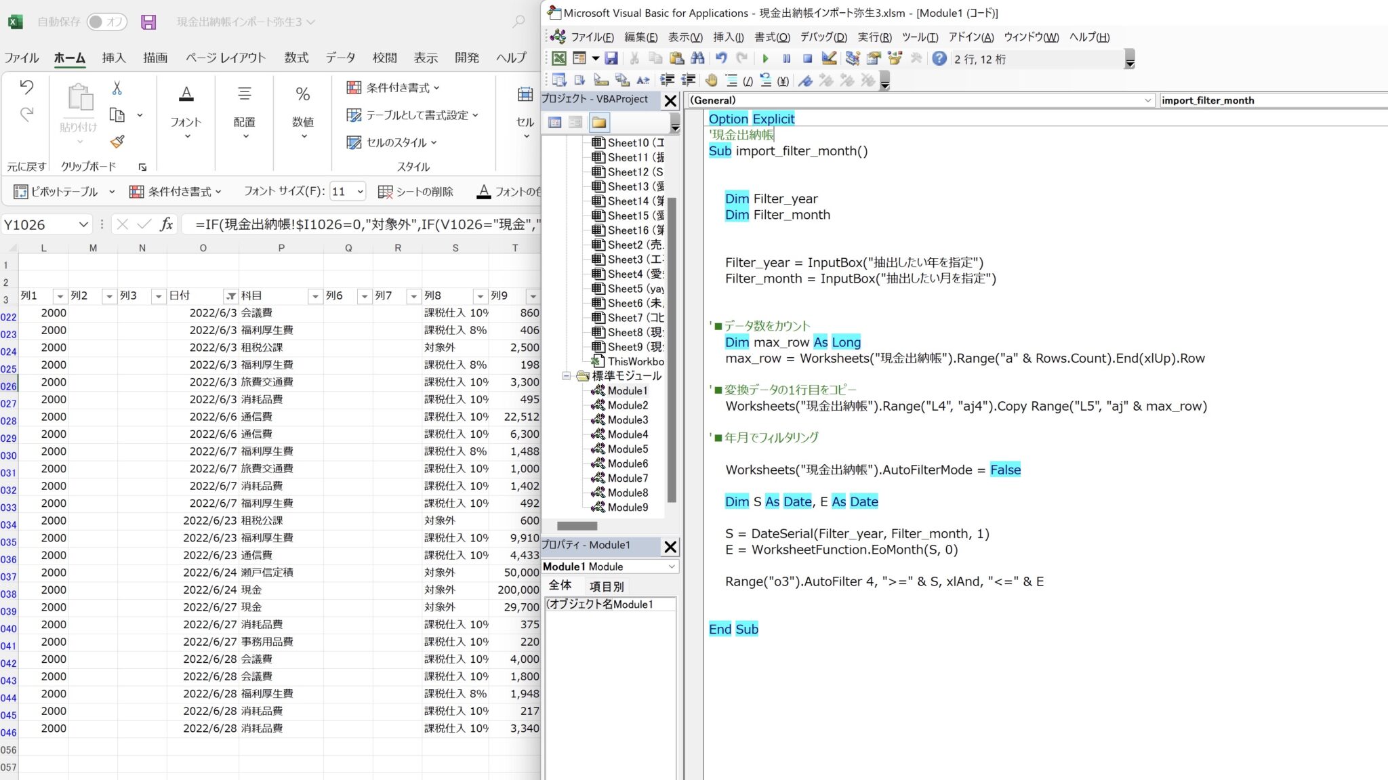Select Module5 in the project tree
The width and height of the screenshot is (1388, 780).
click(627, 449)
